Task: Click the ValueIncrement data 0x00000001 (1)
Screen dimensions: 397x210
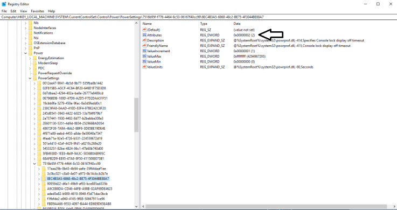Action: tap(245, 51)
